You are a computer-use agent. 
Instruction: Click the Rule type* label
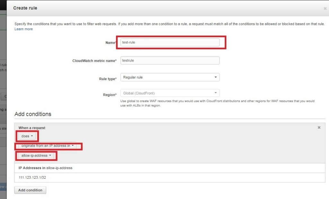tap(108, 79)
